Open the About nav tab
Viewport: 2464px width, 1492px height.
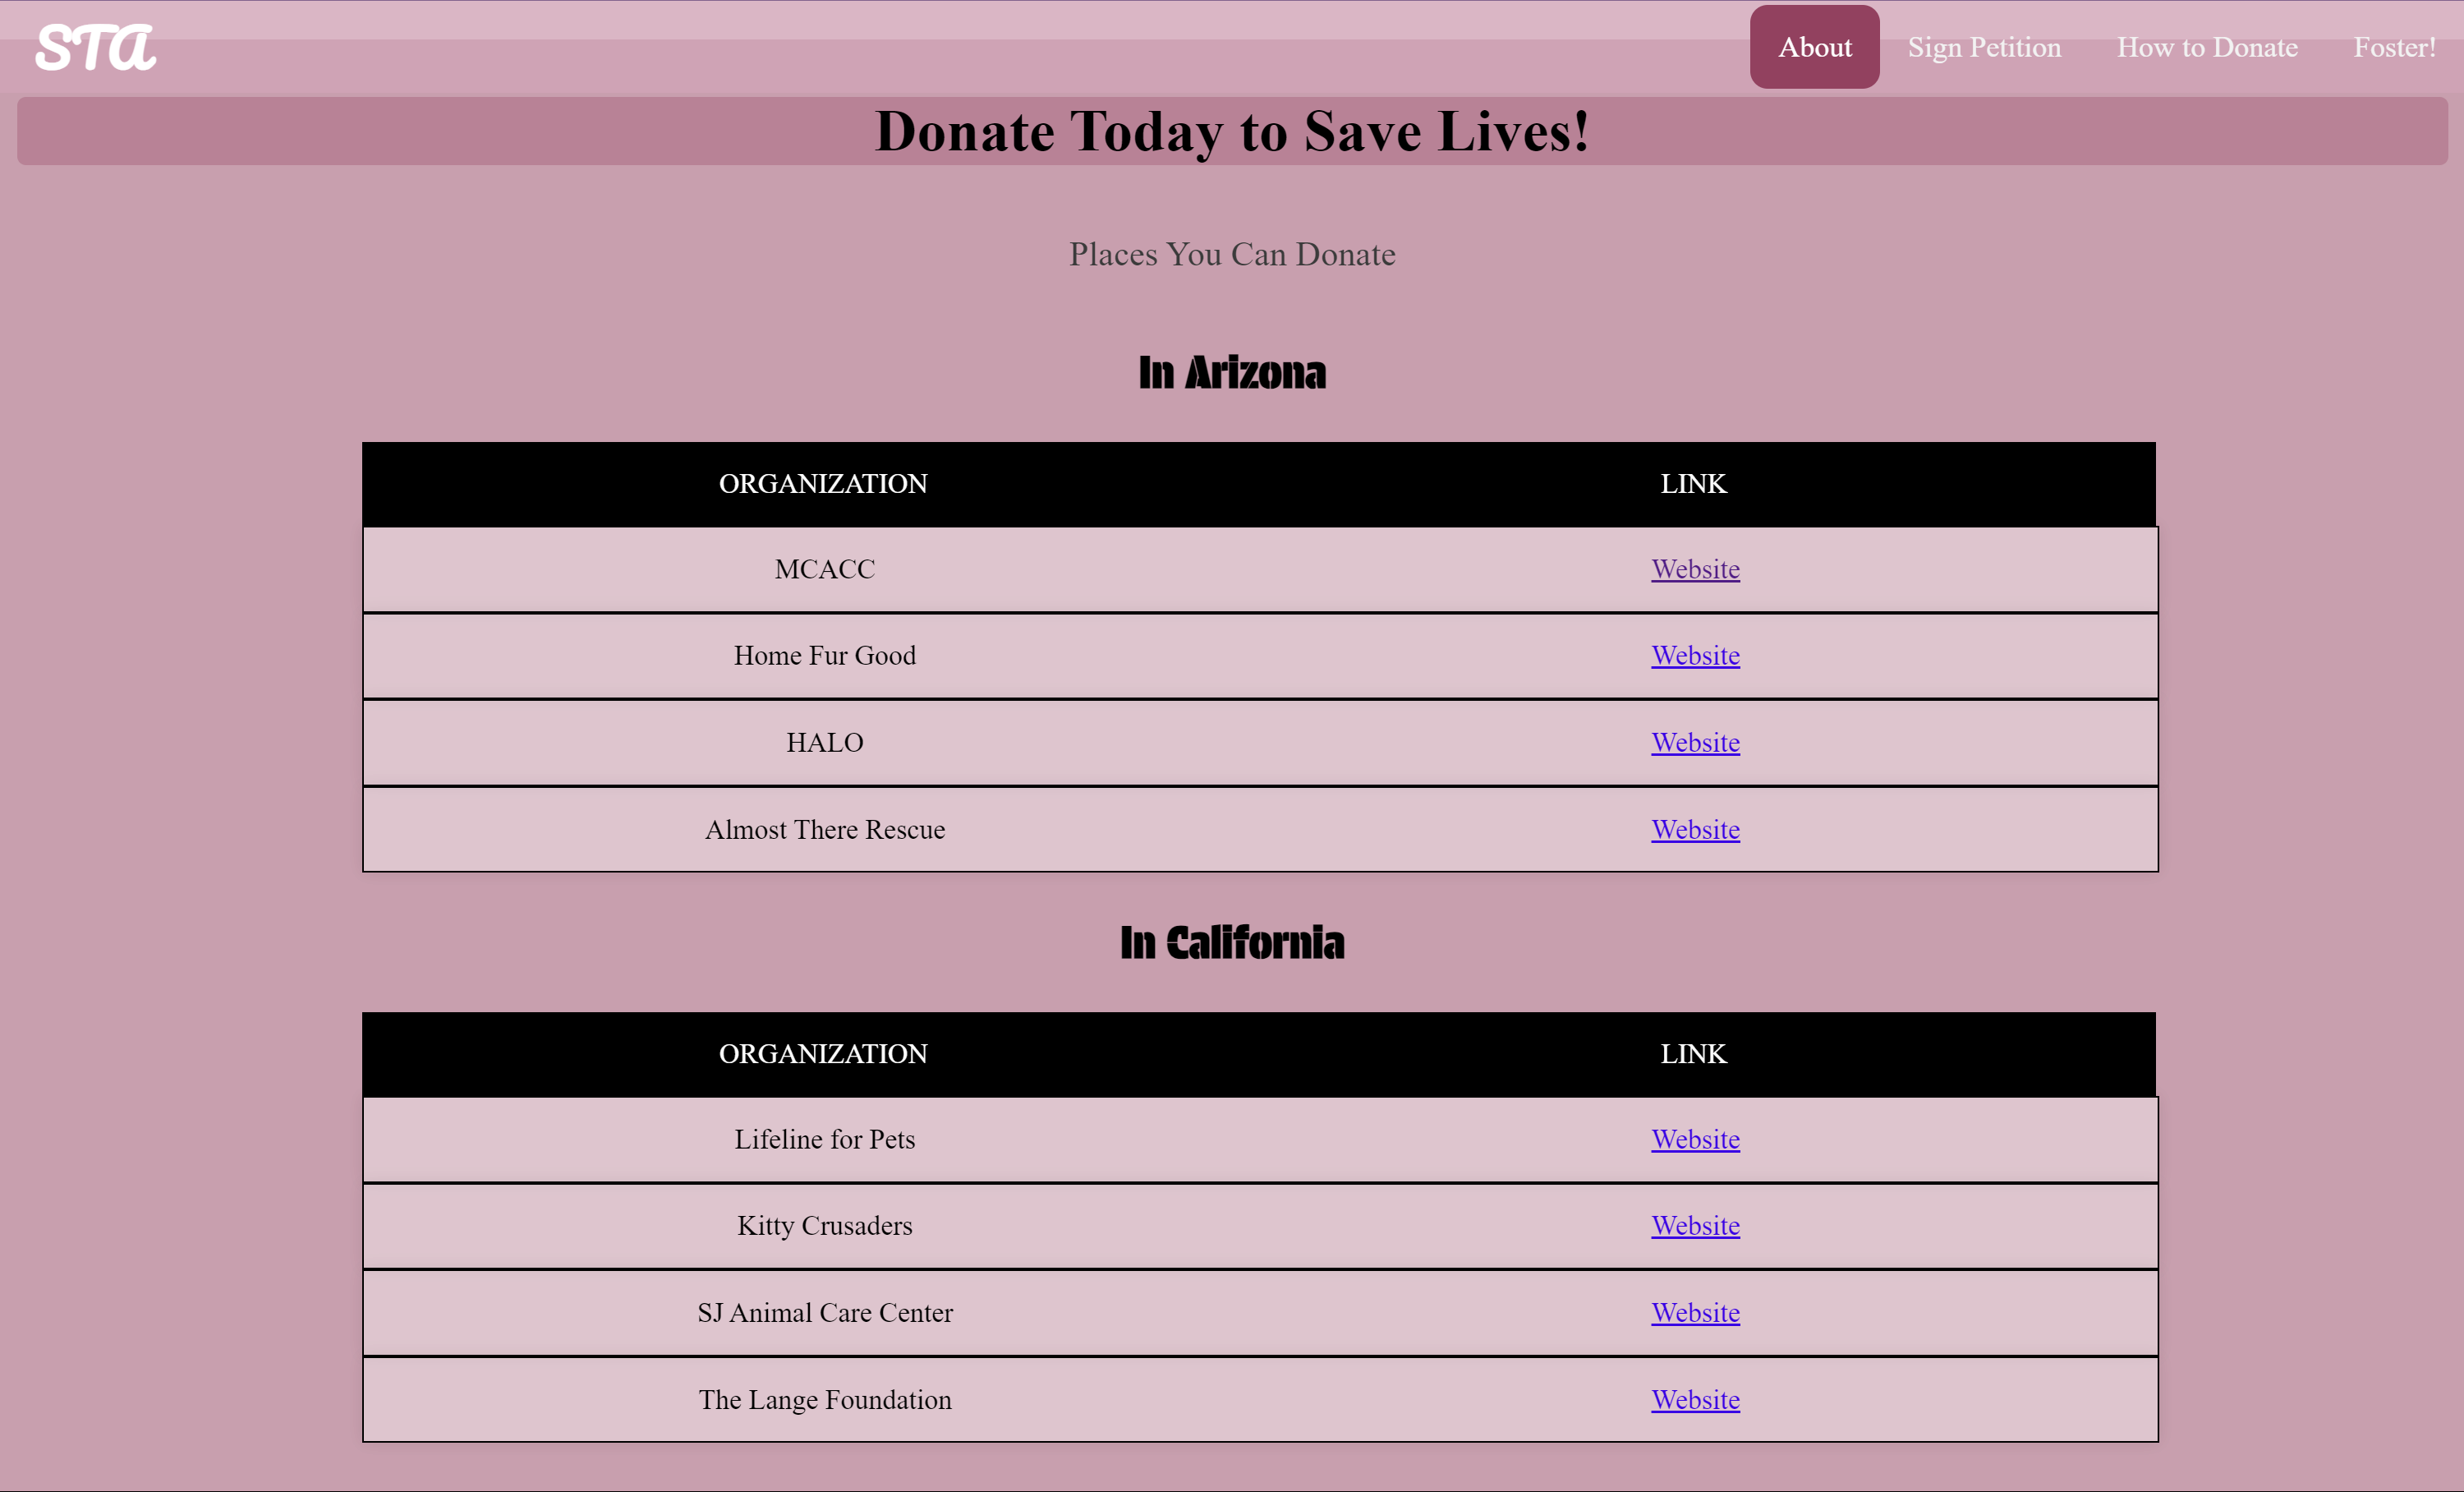(x=1814, y=47)
